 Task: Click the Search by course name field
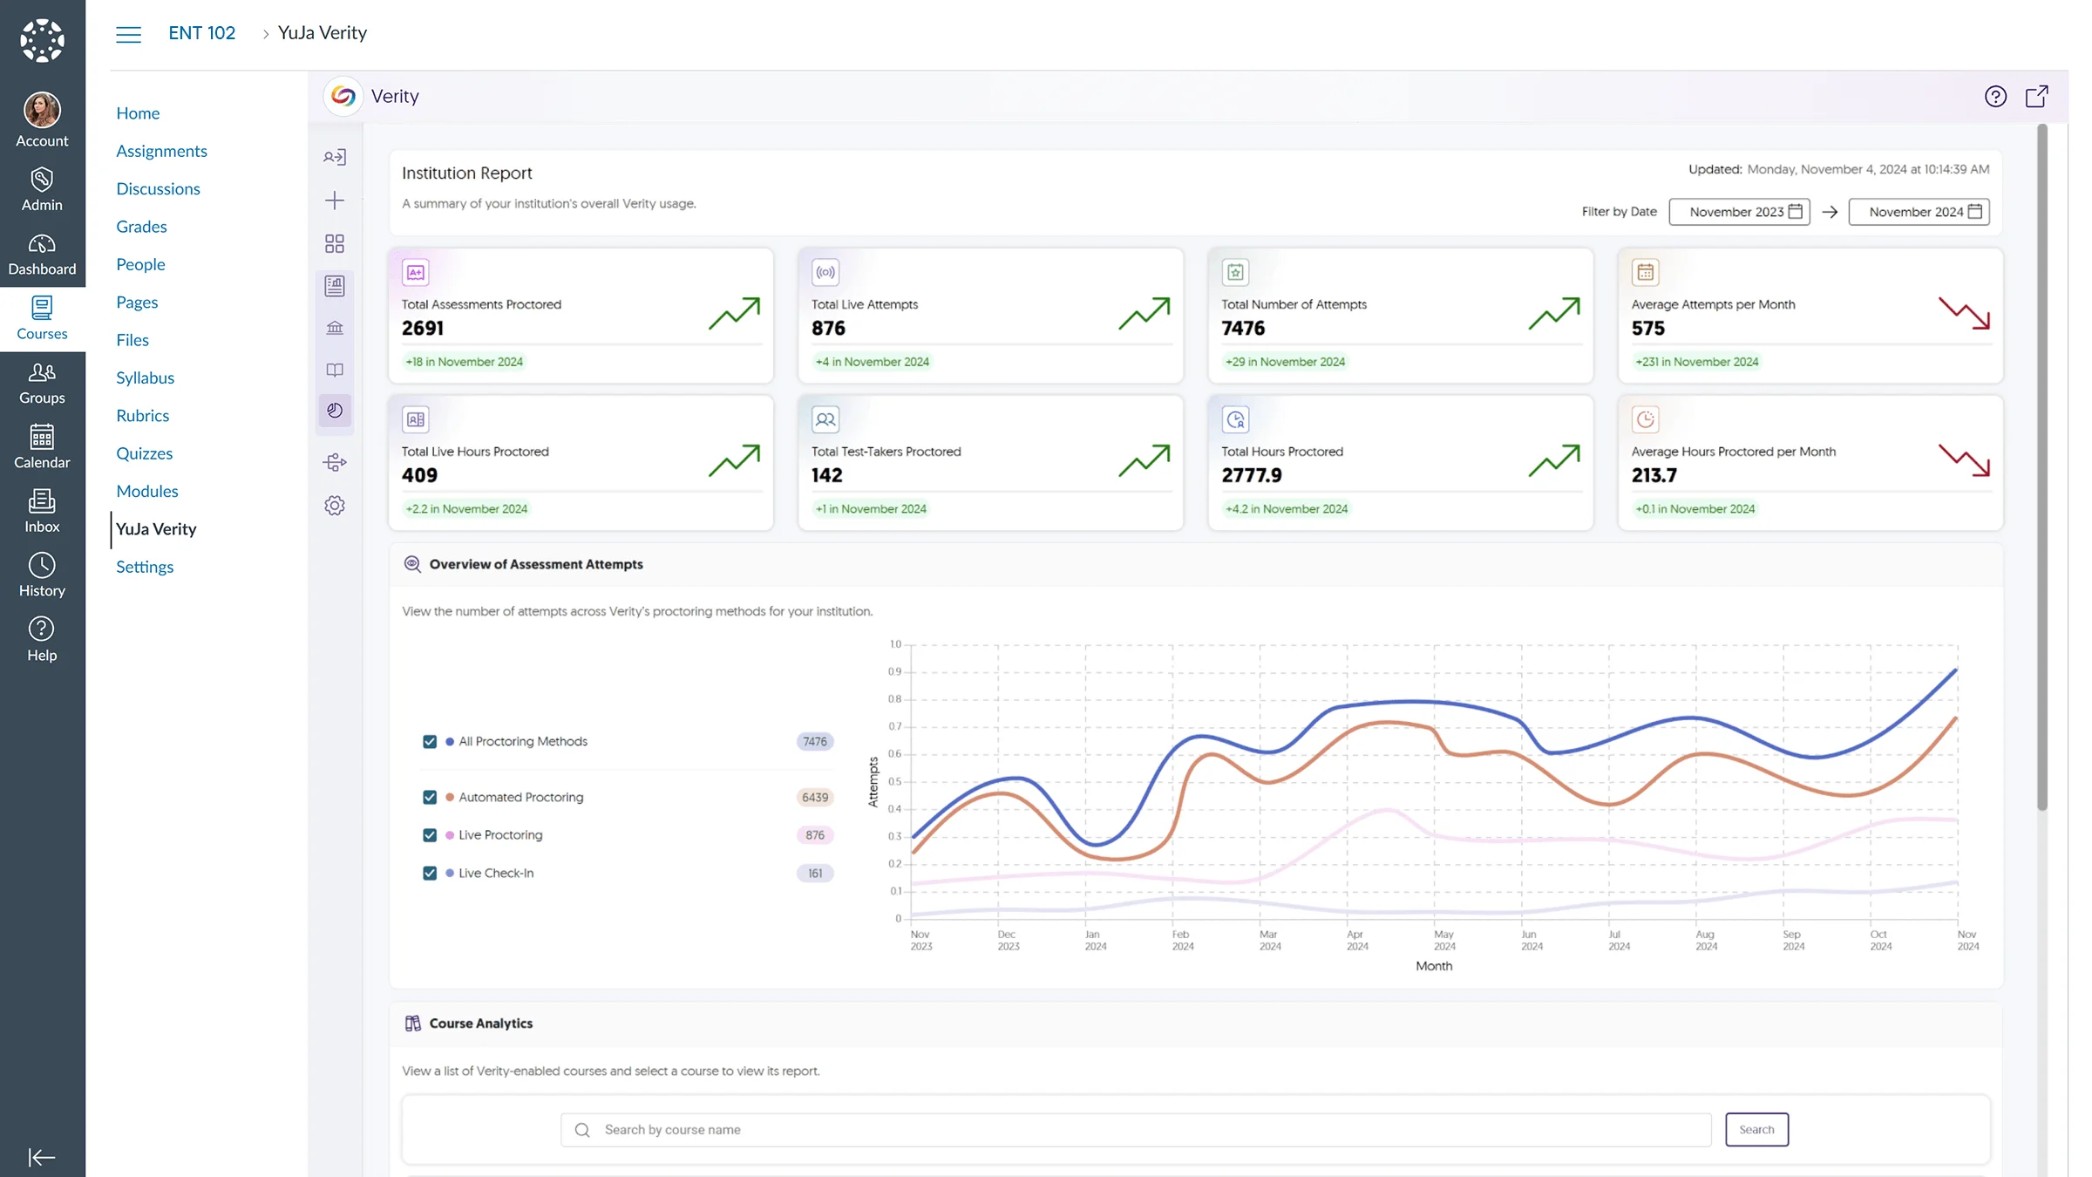coord(1136,1129)
